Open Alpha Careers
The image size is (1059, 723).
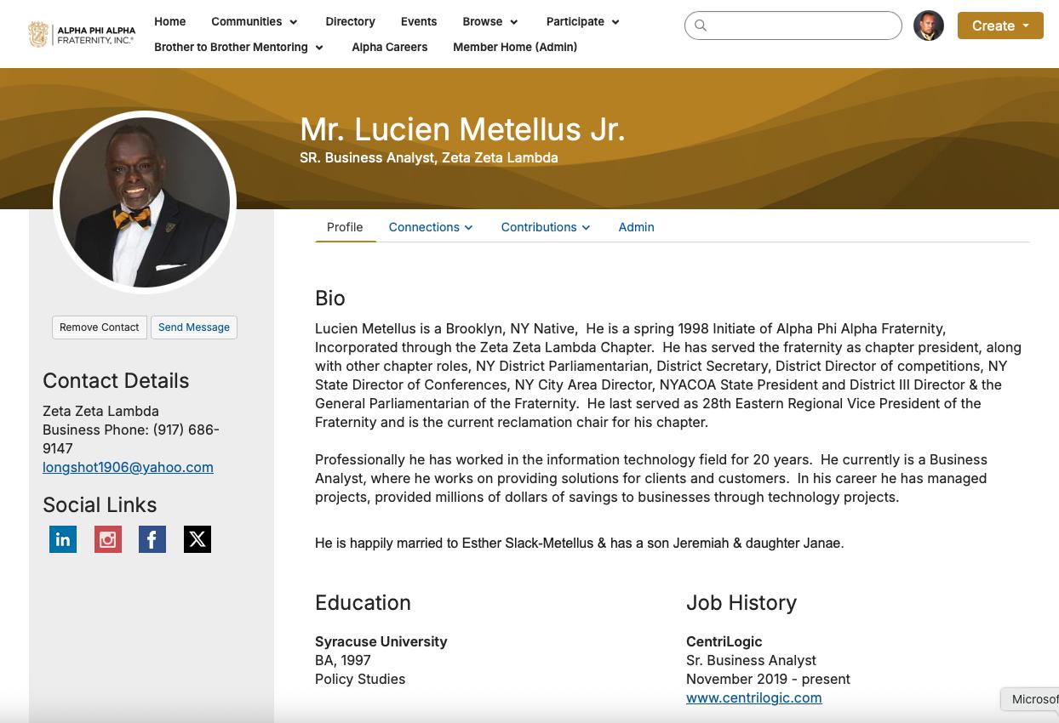point(390,48)
